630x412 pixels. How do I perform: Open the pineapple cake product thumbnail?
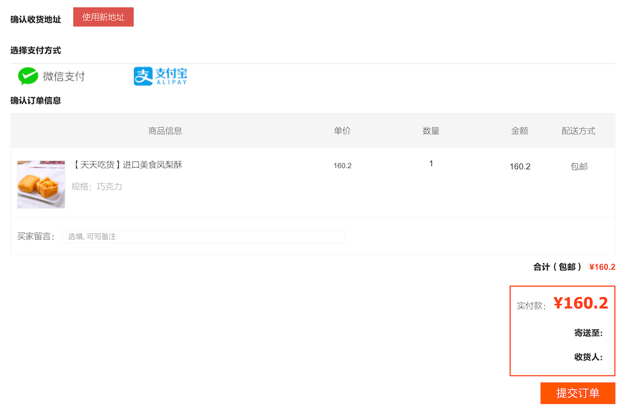[41, 185]
